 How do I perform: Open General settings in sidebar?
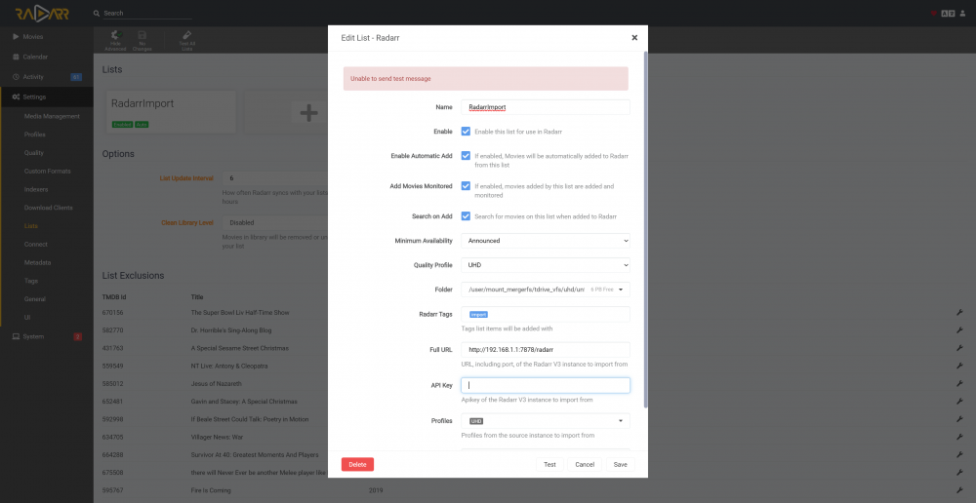tap(35, 299)
